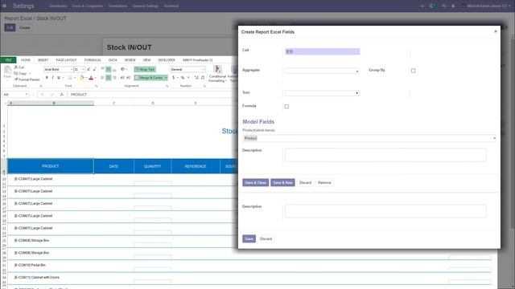
Task: Click the Cell input field
Action: click(322, 51)
